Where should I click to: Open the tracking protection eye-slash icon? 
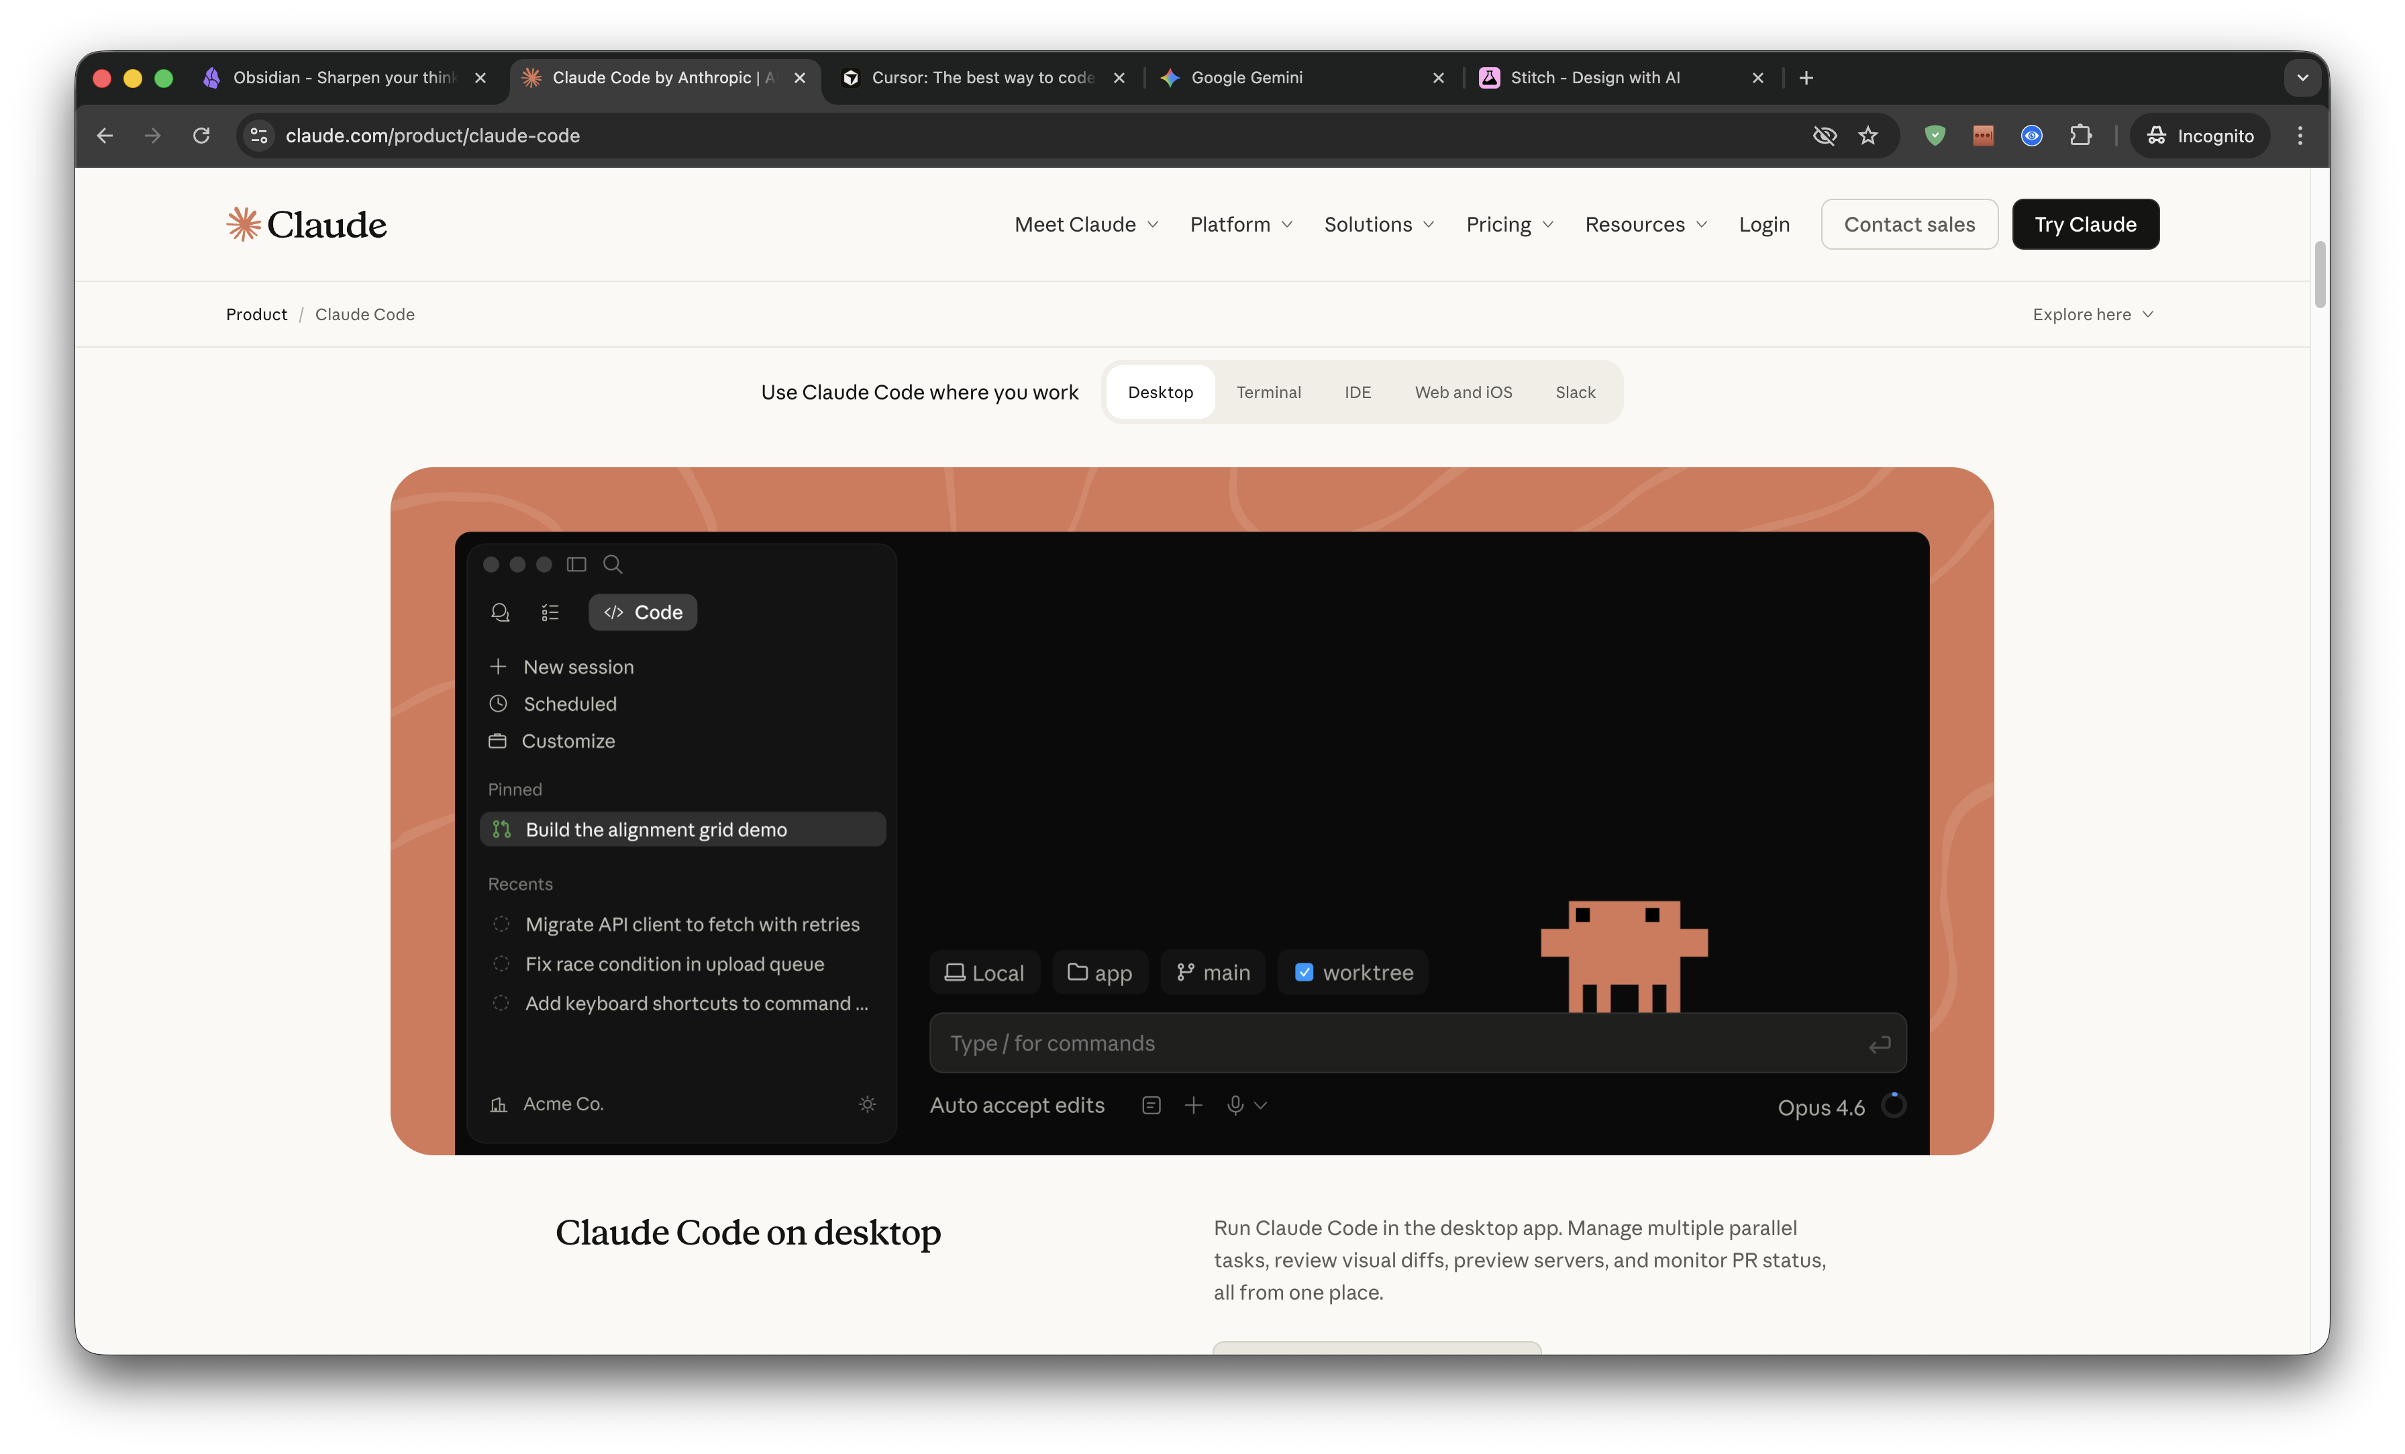pos(1825,136)
